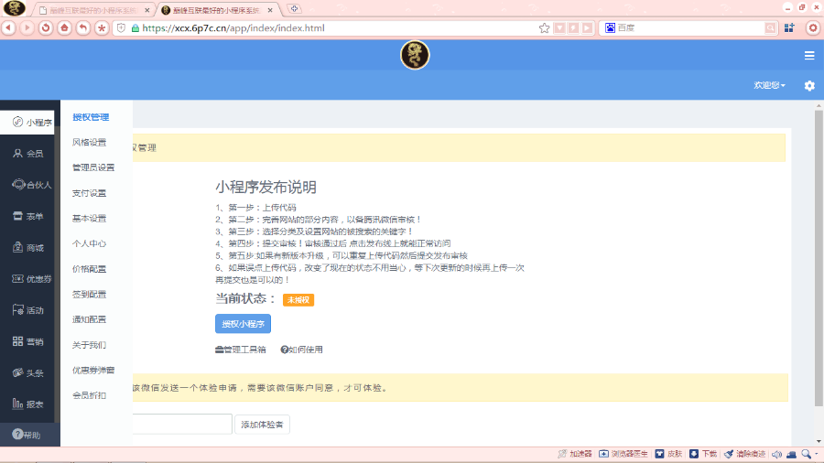Click the shield security icon in address bar
The image size is (824, 463).
pyautogui.click(x=121, y=27)
